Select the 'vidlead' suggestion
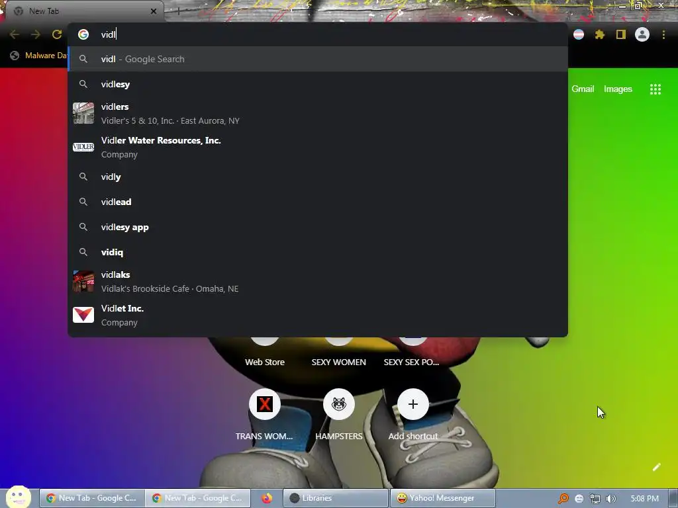The height and width of the screenshot is (508, 678). 318,202
